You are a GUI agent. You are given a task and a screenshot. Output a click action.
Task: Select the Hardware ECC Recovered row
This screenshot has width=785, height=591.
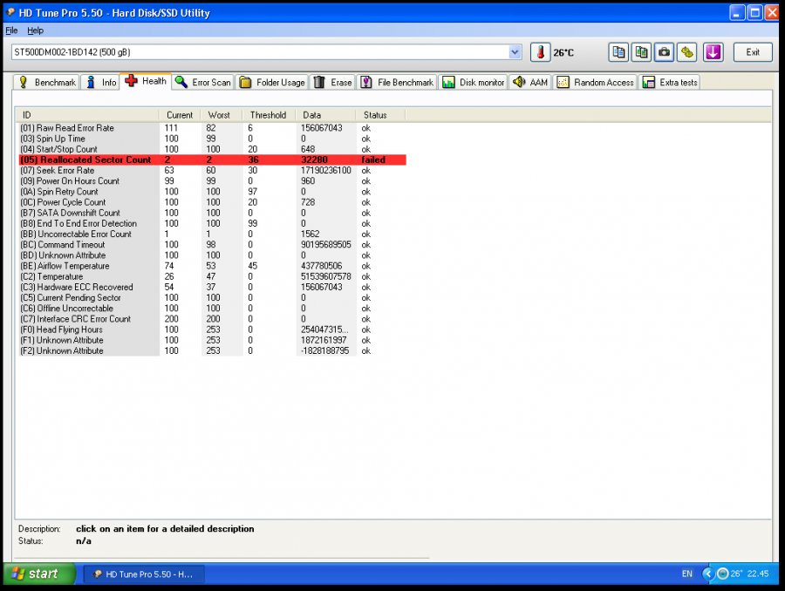212,288
